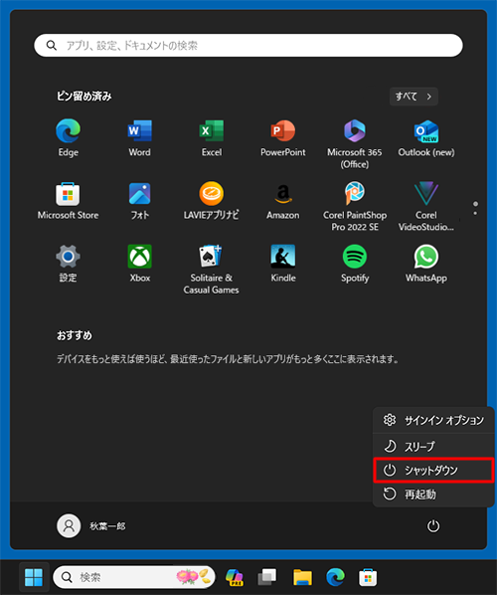Open the Spotify app
The height and width of the screenshot is (595, 497).
pyautogui.click(x=355, y=264)
